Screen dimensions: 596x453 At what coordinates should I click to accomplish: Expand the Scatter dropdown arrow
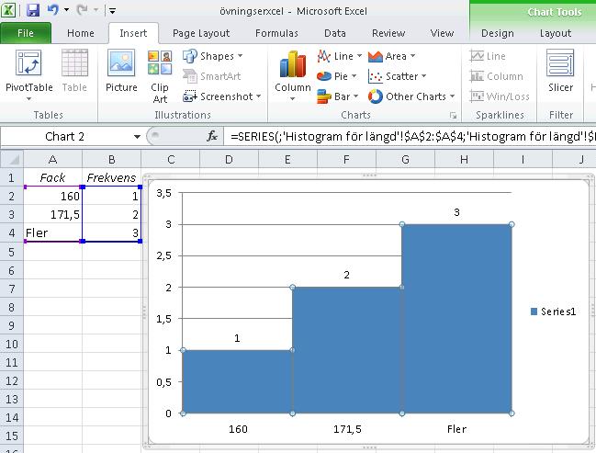point(423,76)
